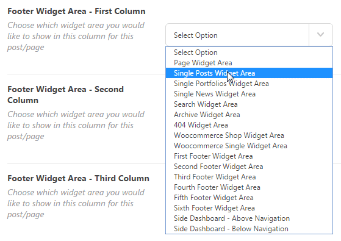Open the Select Option combo box
341x241 pixels.
[x=249, y=35]
